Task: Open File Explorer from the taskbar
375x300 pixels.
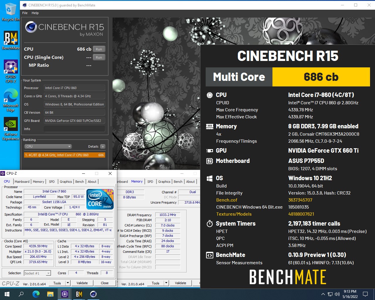Action: (x=50, y=294)
